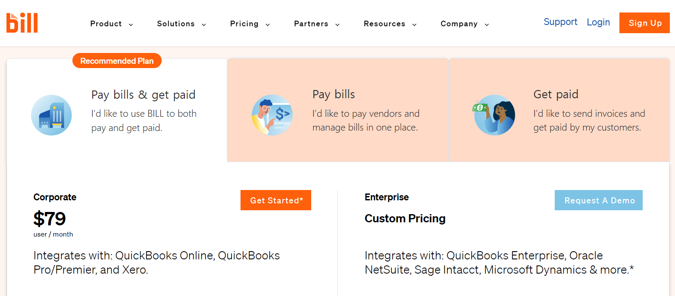
Task: Click Get Started for Corporate plan
Action: pyautogui.click(x=276, y=200)
